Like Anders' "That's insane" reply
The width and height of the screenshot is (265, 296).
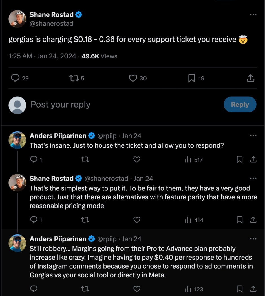coord(137,160)
